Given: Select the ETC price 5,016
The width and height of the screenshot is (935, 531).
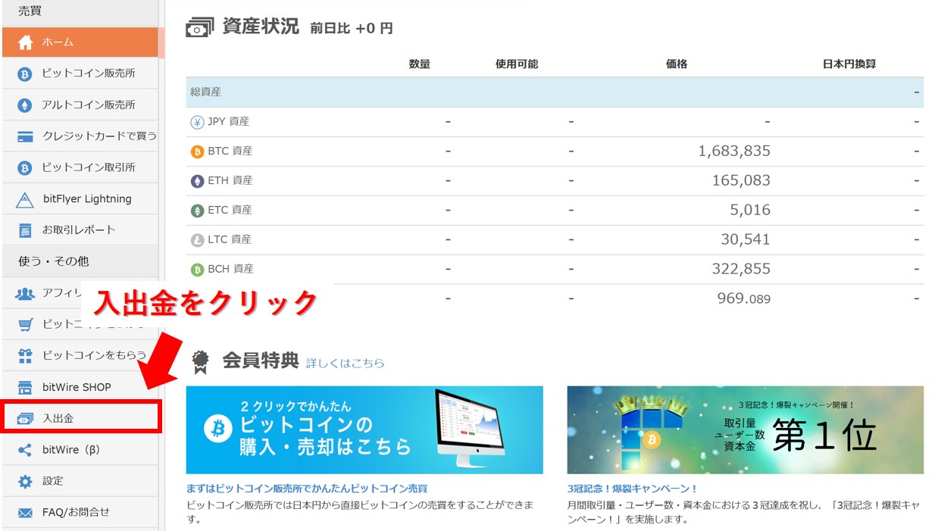Looking at the screenshot, I should point(751,210).
